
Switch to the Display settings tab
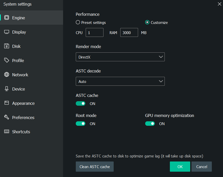31,32
